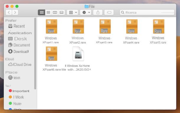
Task: Select the Windows Xp Home ISO disk image icon
Action: (x=78, y=54)
